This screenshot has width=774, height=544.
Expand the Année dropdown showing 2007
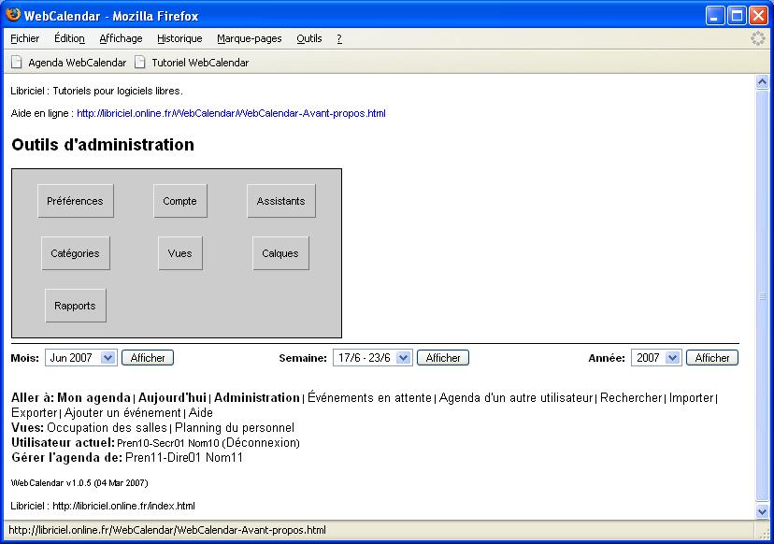(656, 358)
